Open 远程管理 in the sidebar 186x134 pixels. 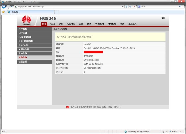[23, 61]
